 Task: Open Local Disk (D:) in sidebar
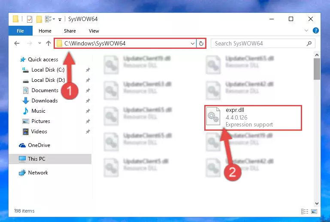tap(48, 80)
